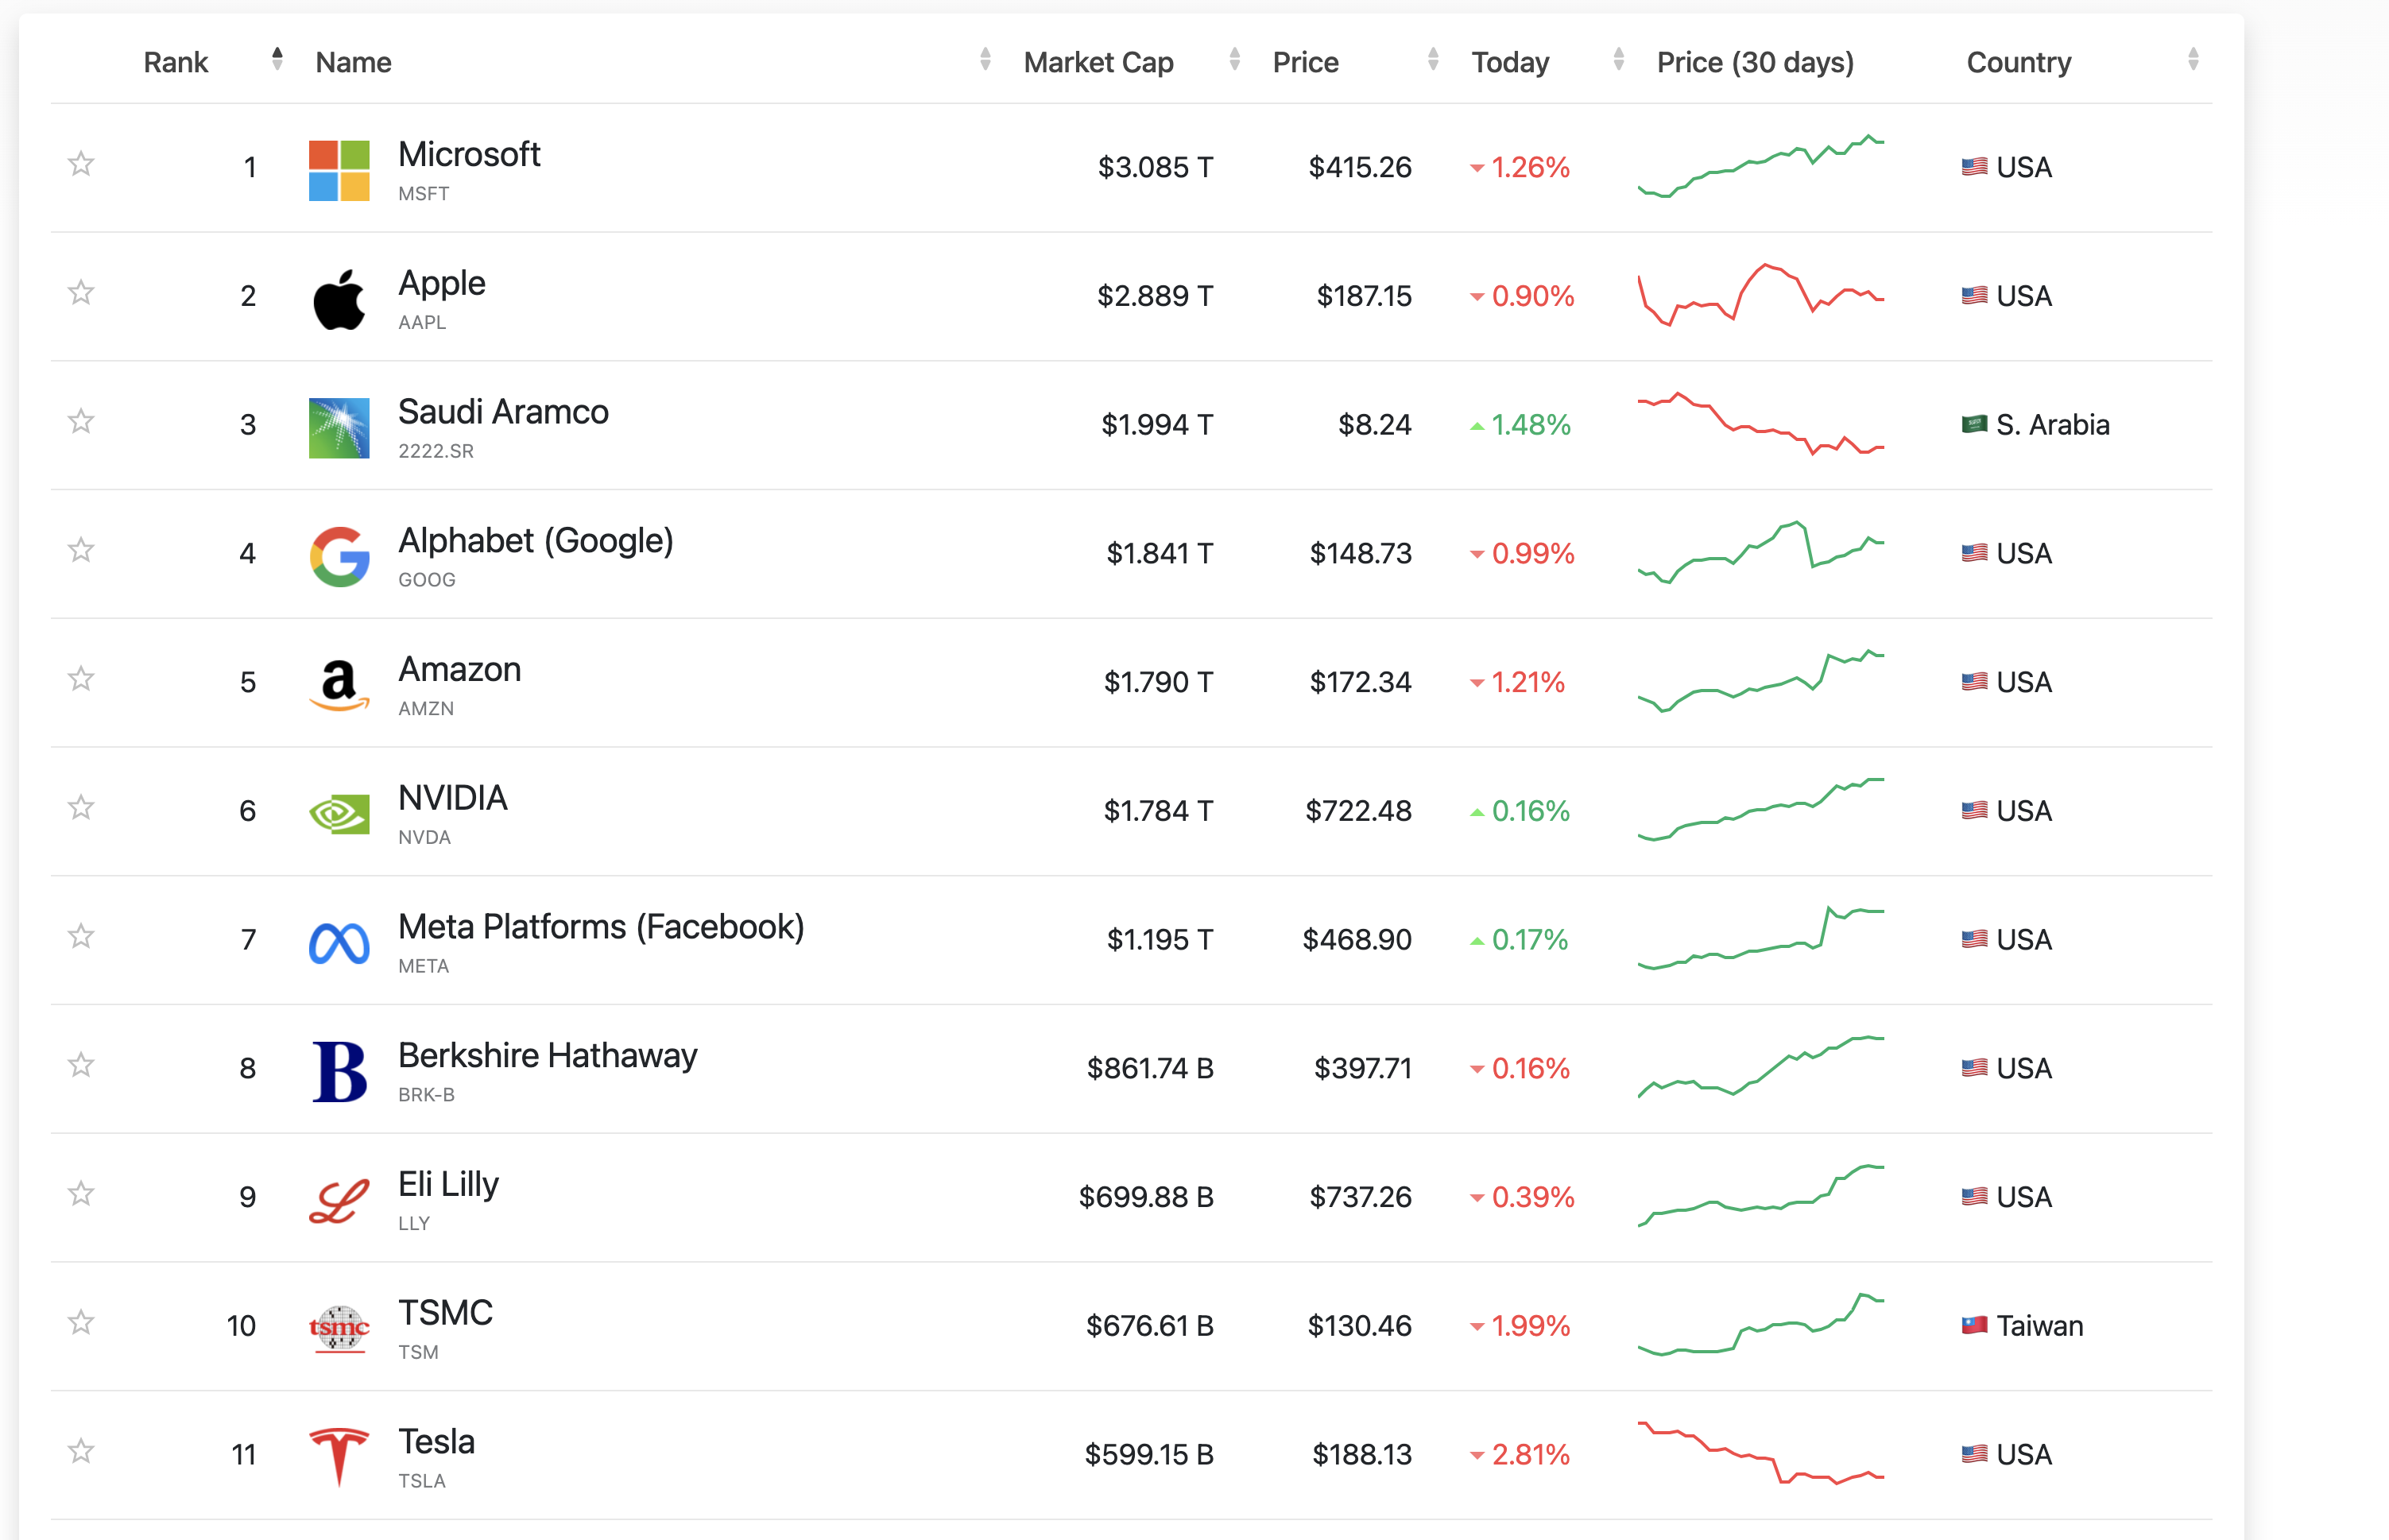The image size is (2389, 1540).
Task: Open the Meta Platforms (Facebook) link
Action: tap(601, 927)
